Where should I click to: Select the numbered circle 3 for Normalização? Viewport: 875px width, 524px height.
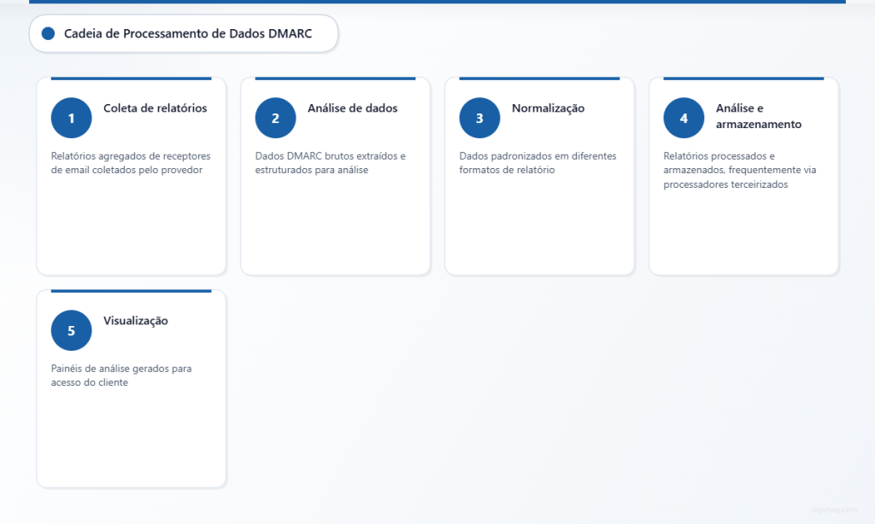[479, 117]
